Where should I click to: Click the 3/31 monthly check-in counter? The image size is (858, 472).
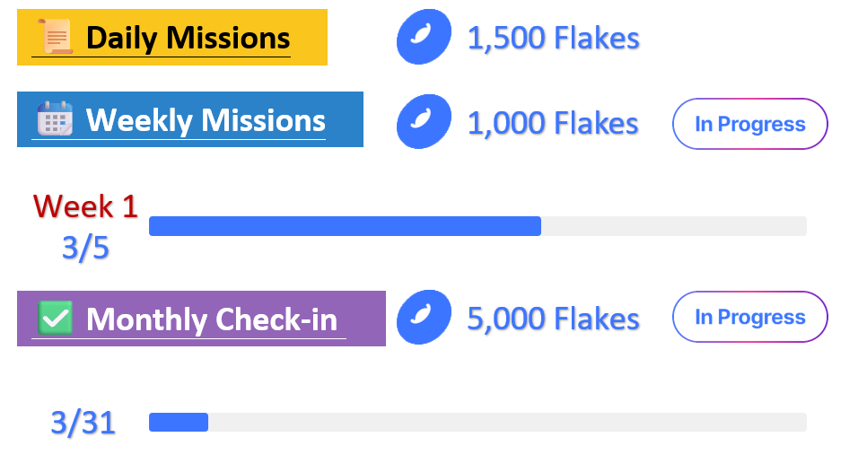point(83,423)
